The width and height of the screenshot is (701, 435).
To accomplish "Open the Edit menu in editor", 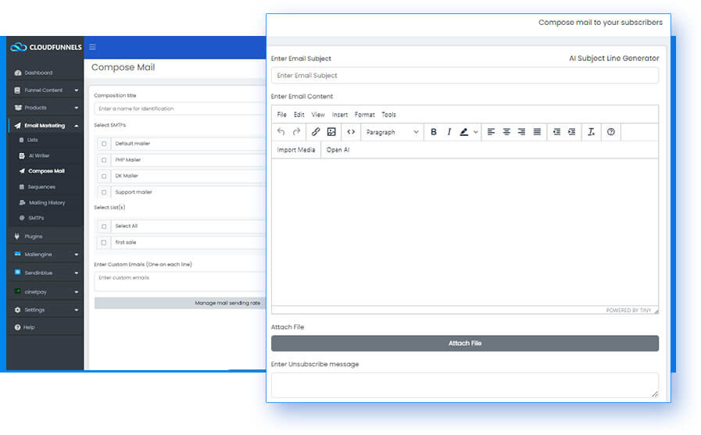I will coord(299,115).
